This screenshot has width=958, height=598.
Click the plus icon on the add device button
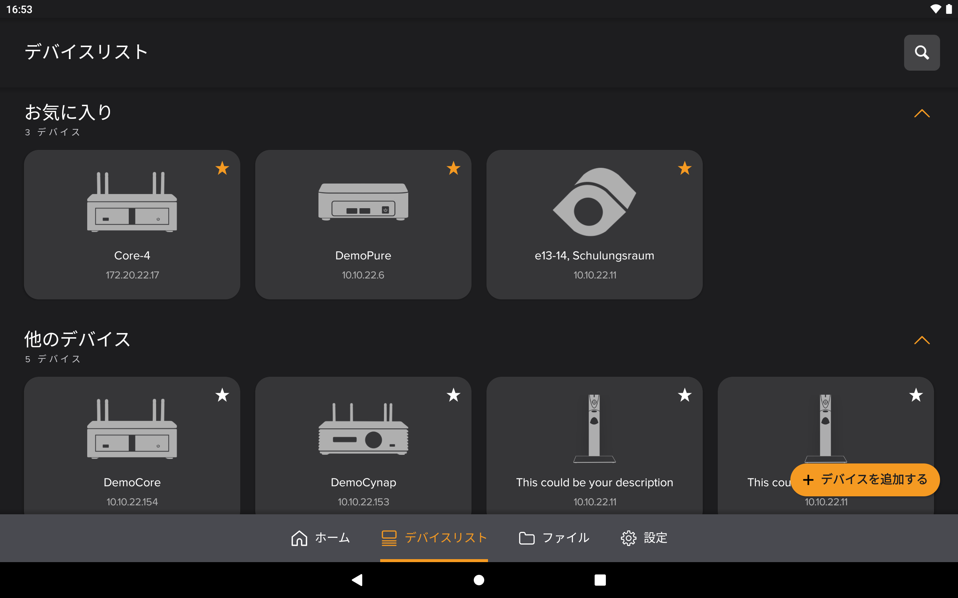coord(808,480)
